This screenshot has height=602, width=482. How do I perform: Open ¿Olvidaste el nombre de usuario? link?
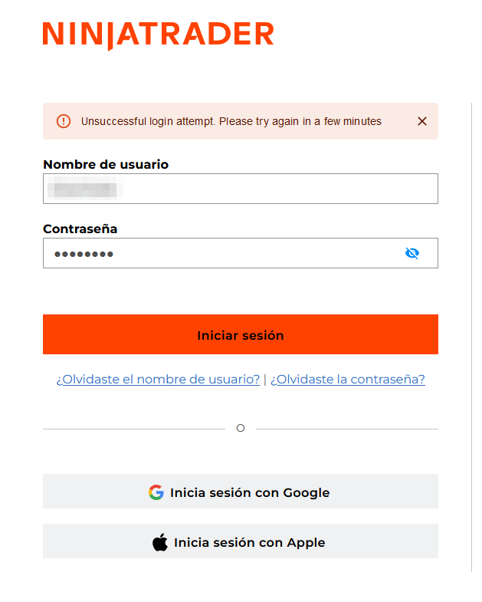click(158, 380)
